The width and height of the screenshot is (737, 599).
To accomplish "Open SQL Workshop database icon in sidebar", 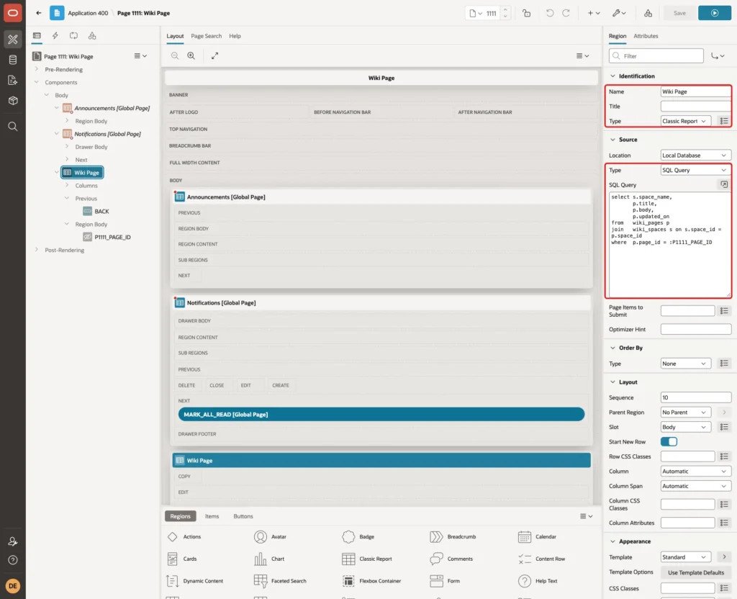I will (13, 60).
